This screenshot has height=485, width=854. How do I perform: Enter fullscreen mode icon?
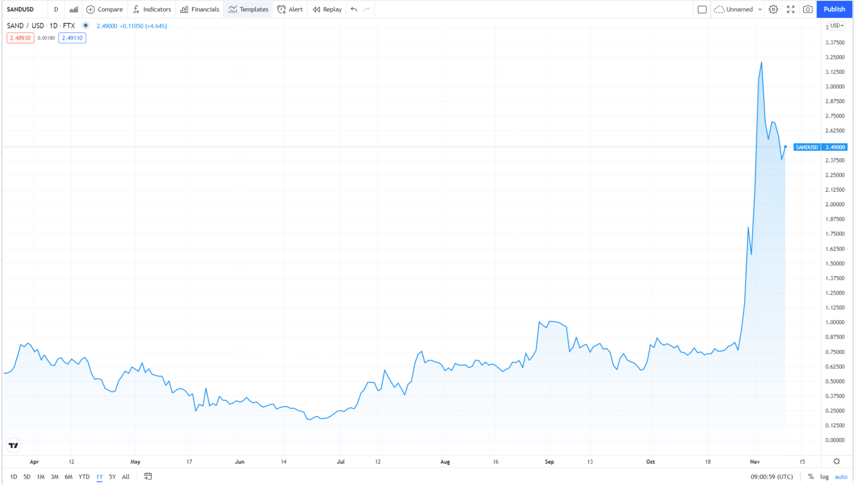(x=791, y=9)
